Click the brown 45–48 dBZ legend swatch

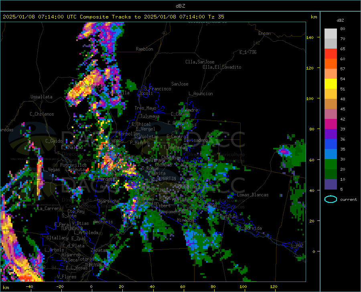click(331, 104)
